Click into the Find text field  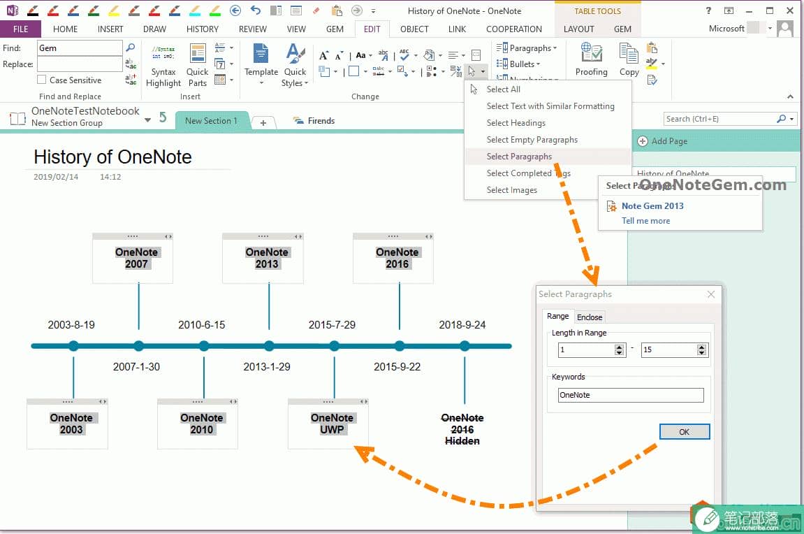tap(80, 48)
